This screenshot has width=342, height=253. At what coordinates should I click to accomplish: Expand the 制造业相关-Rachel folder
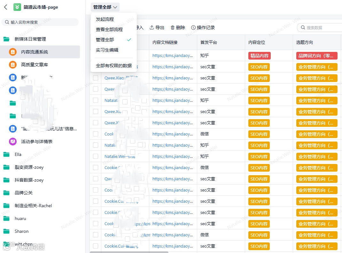(x=33, y=206)
